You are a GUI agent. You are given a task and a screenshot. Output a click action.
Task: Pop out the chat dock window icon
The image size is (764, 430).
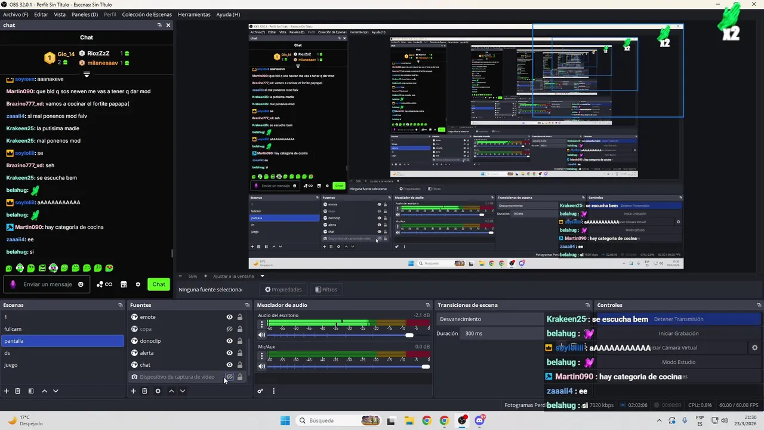(159, 25)
